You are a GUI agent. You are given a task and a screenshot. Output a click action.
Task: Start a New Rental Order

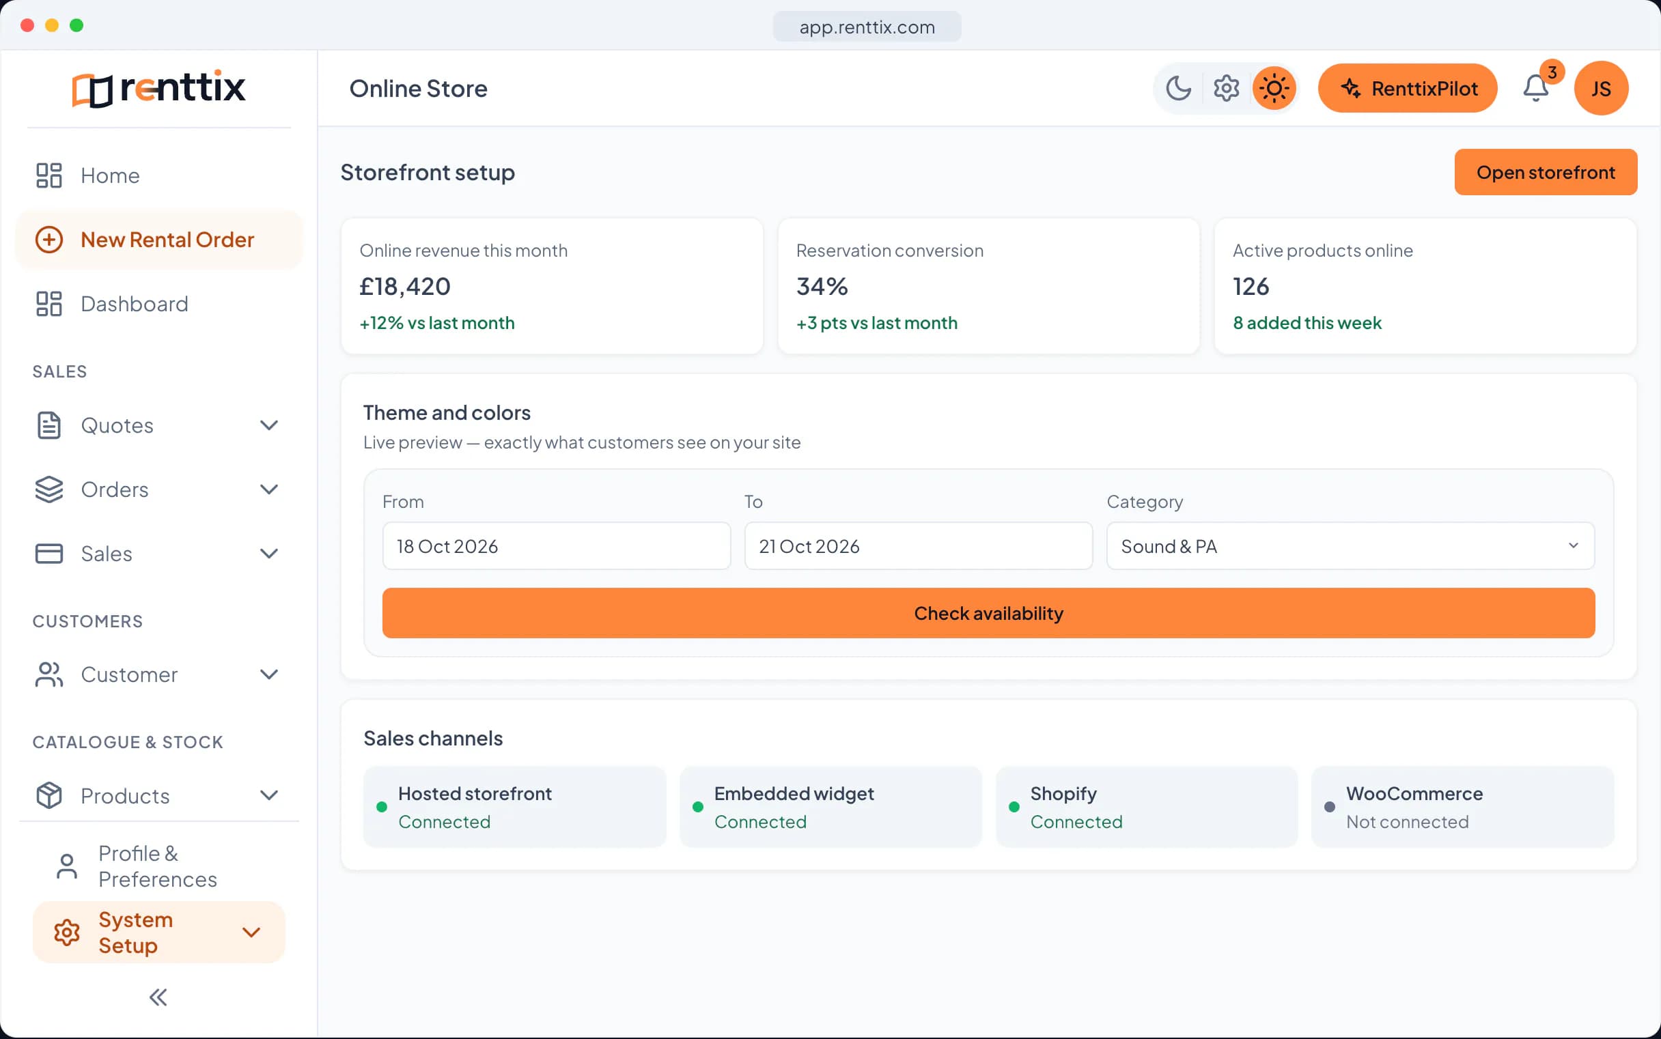pyautogui.click(x=159, y=240)
